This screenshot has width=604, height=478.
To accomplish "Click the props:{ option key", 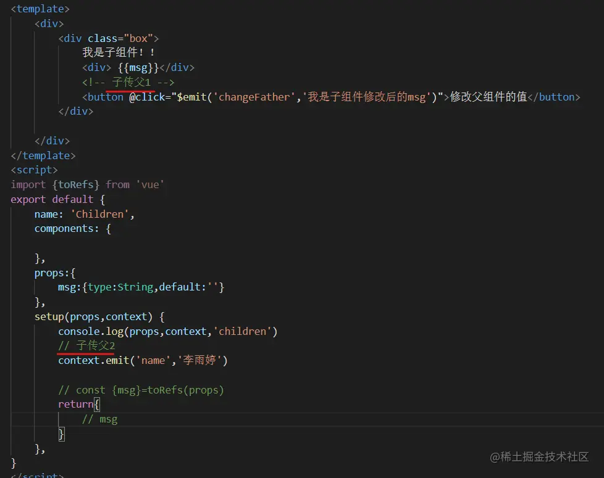I will [x=55, y=273].
